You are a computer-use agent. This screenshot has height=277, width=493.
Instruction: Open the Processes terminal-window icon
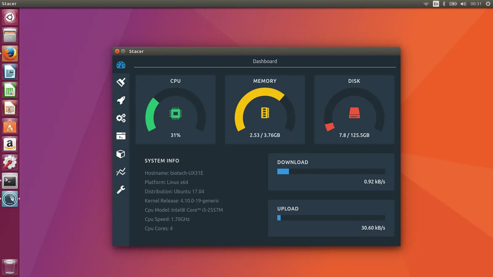(x=121, y=136)
